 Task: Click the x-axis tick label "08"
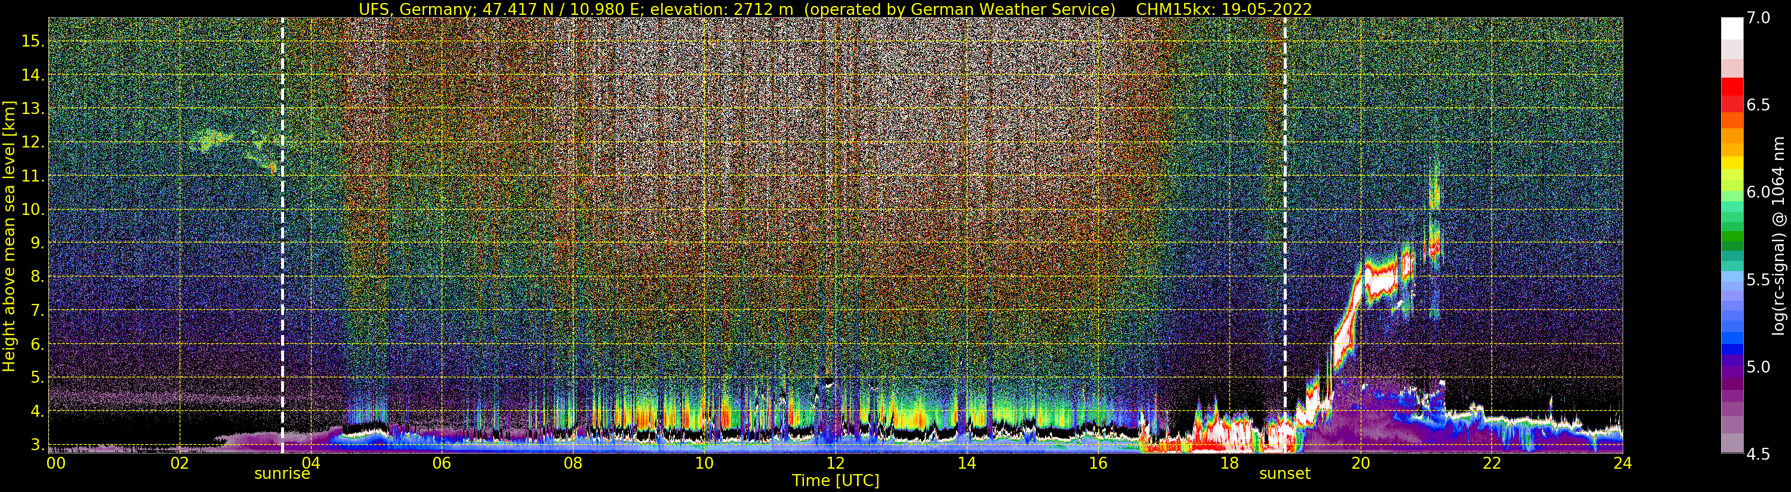(572, 463)
